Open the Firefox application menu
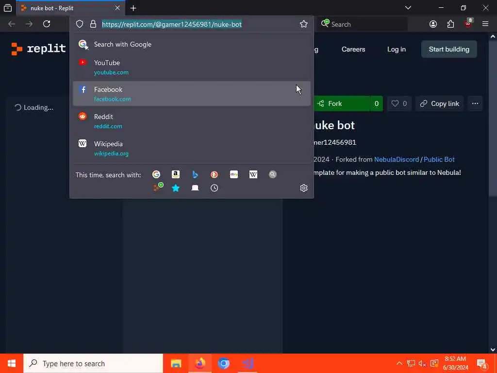Image resolution: width=497 pixels, height=373 pixels. click(485, 24)
